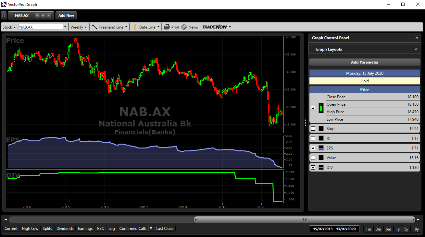Select the NAB.AX graph tab
Image resolution: width=425 pixels, height=237 pixels.
tap(31, 15)
